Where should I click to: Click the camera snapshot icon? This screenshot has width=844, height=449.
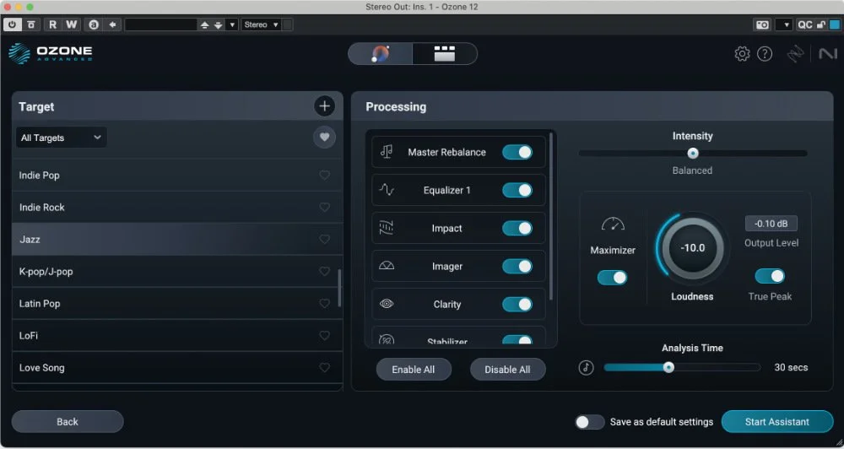click(x=762, y=24)
